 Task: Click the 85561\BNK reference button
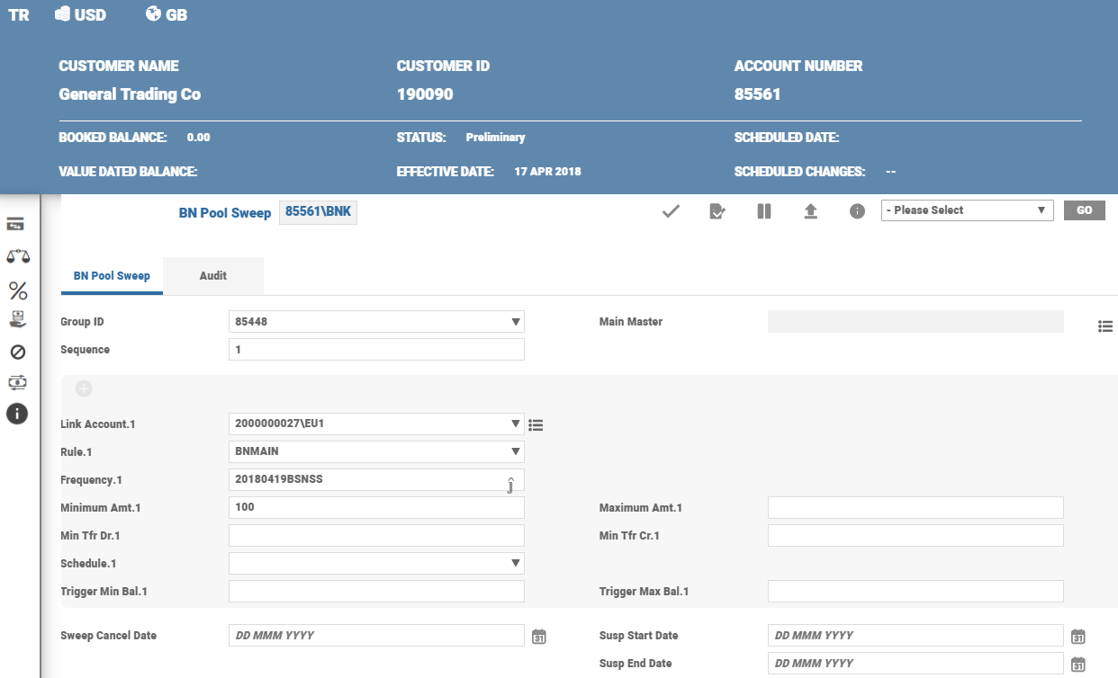[x=318, y=212]
